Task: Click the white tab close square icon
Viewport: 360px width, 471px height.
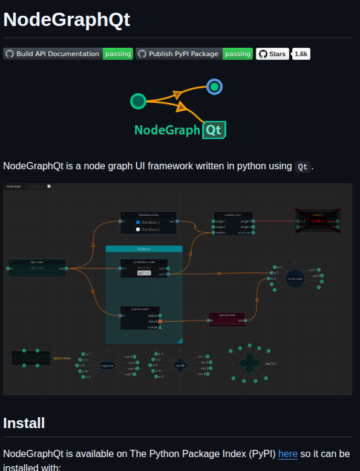Action: [x=49, y=186]
